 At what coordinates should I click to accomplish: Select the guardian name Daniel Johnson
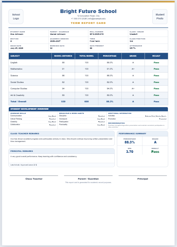(x=58, y=34)
